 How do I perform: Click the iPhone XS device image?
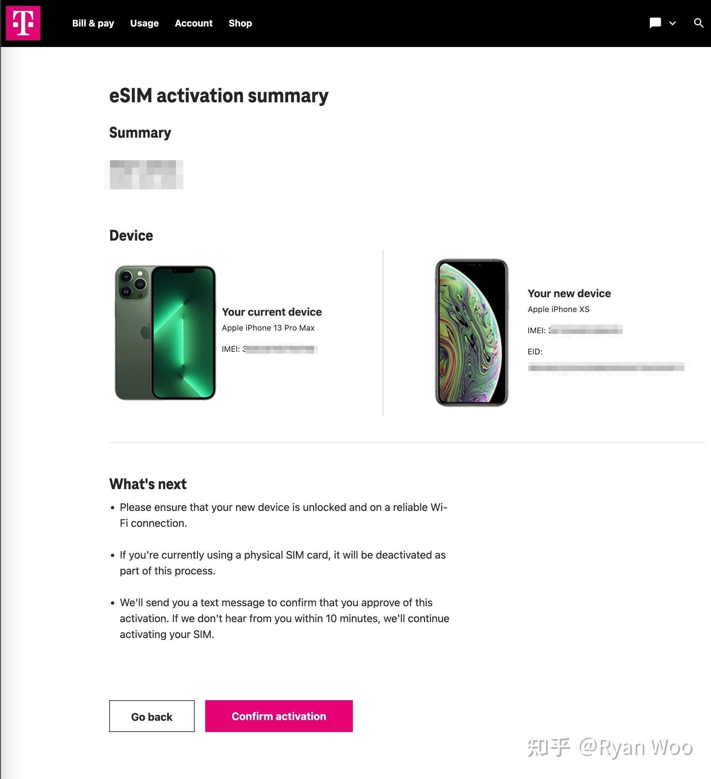[x=471, y=333]
